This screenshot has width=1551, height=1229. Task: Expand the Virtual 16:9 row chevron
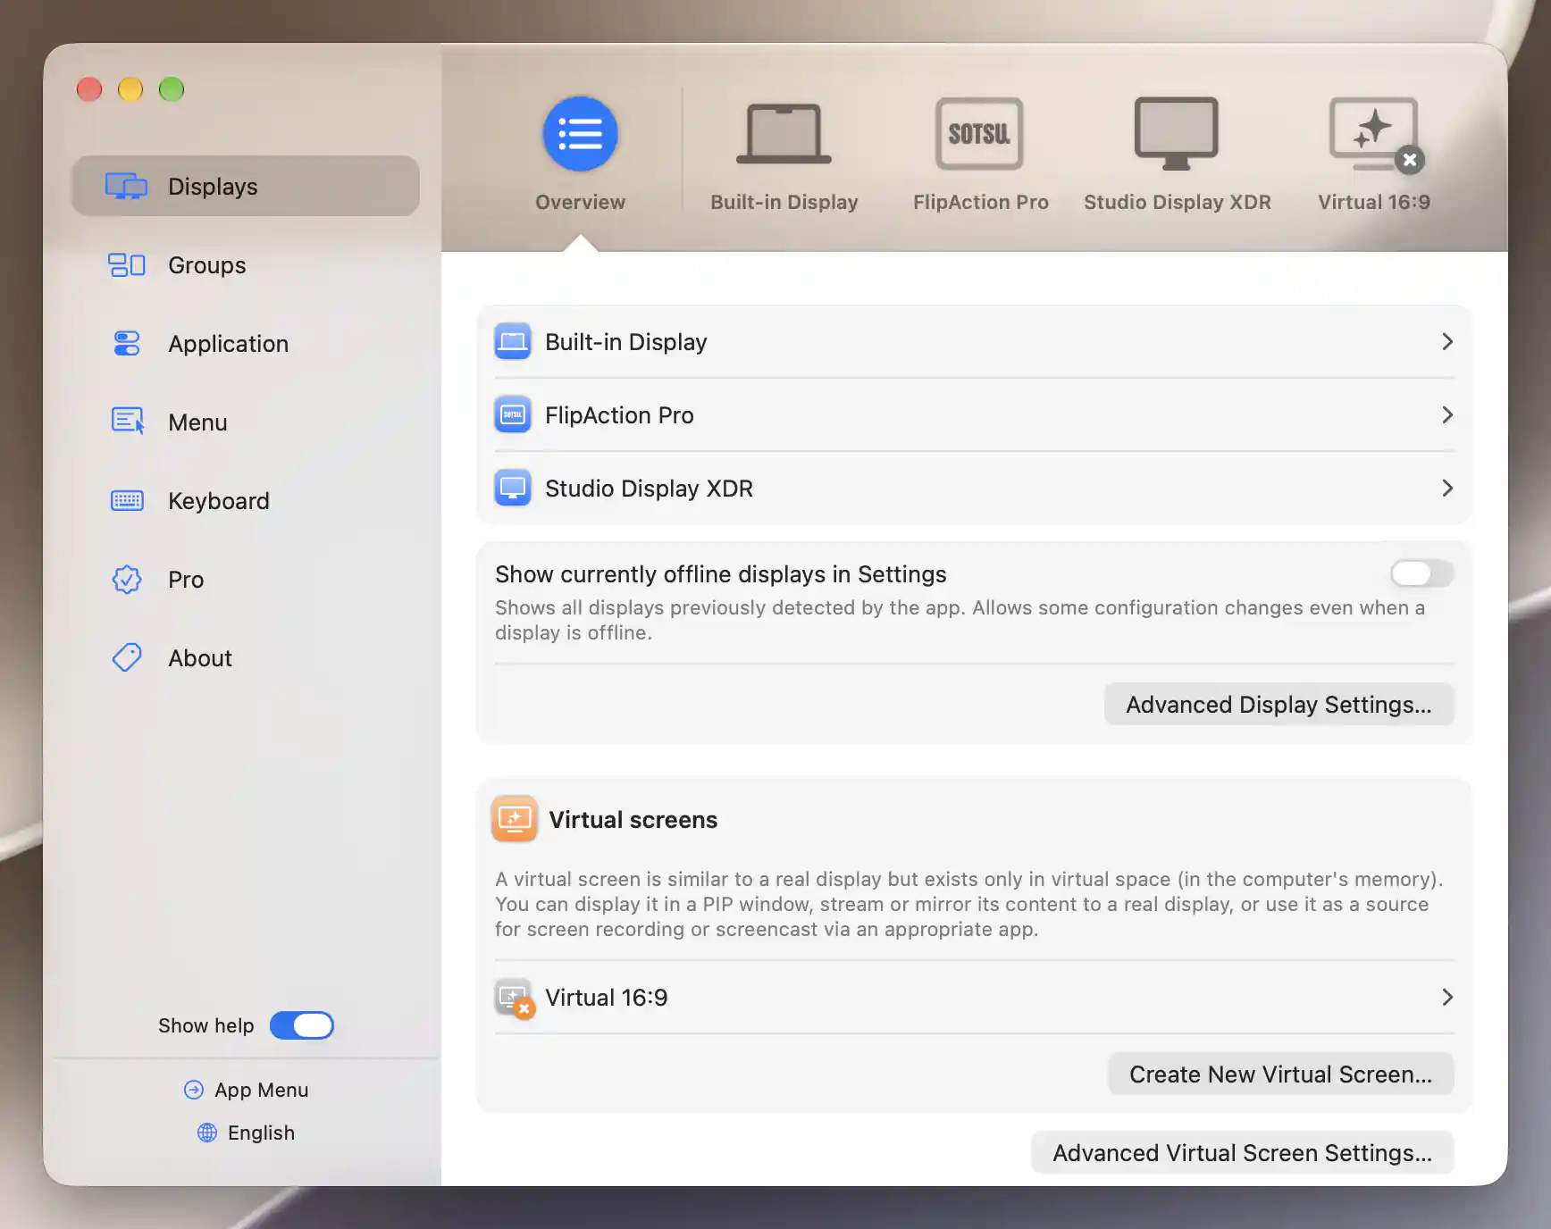coord(1447,997)
